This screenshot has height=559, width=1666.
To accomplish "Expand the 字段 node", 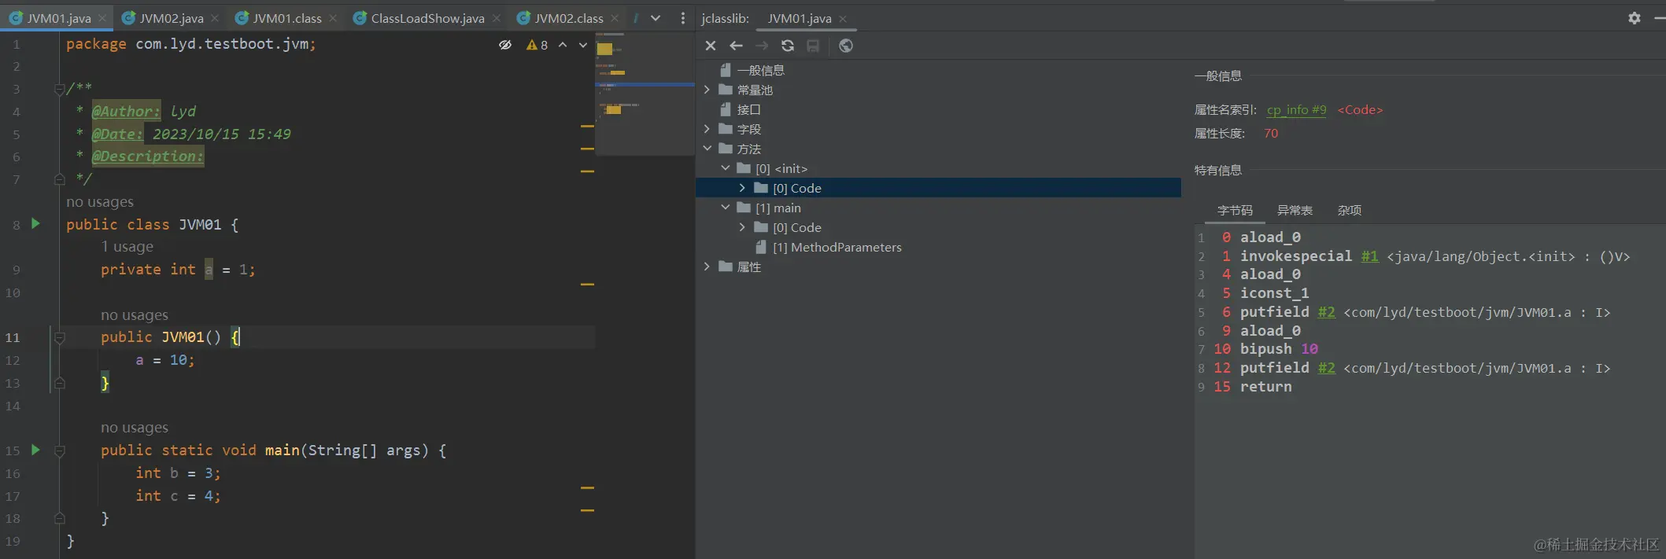I will click(707, 129).
